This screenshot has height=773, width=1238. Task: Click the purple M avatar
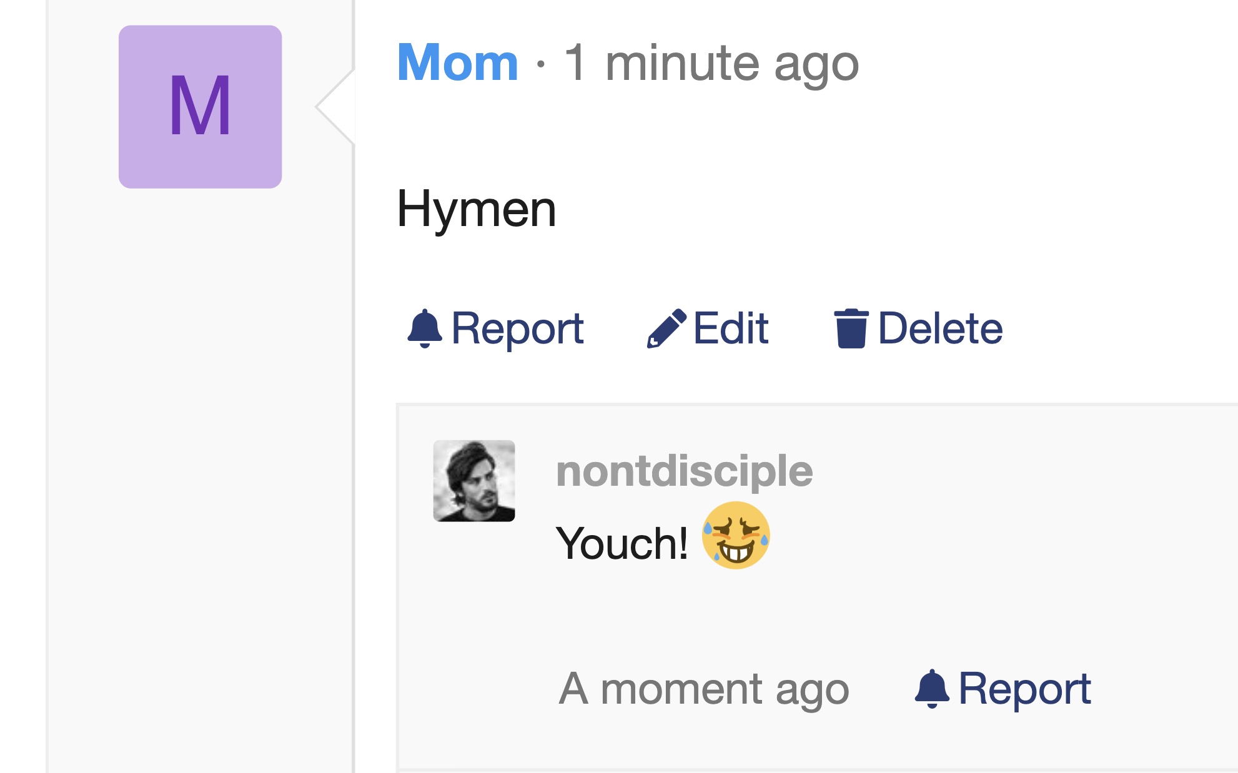200,107
